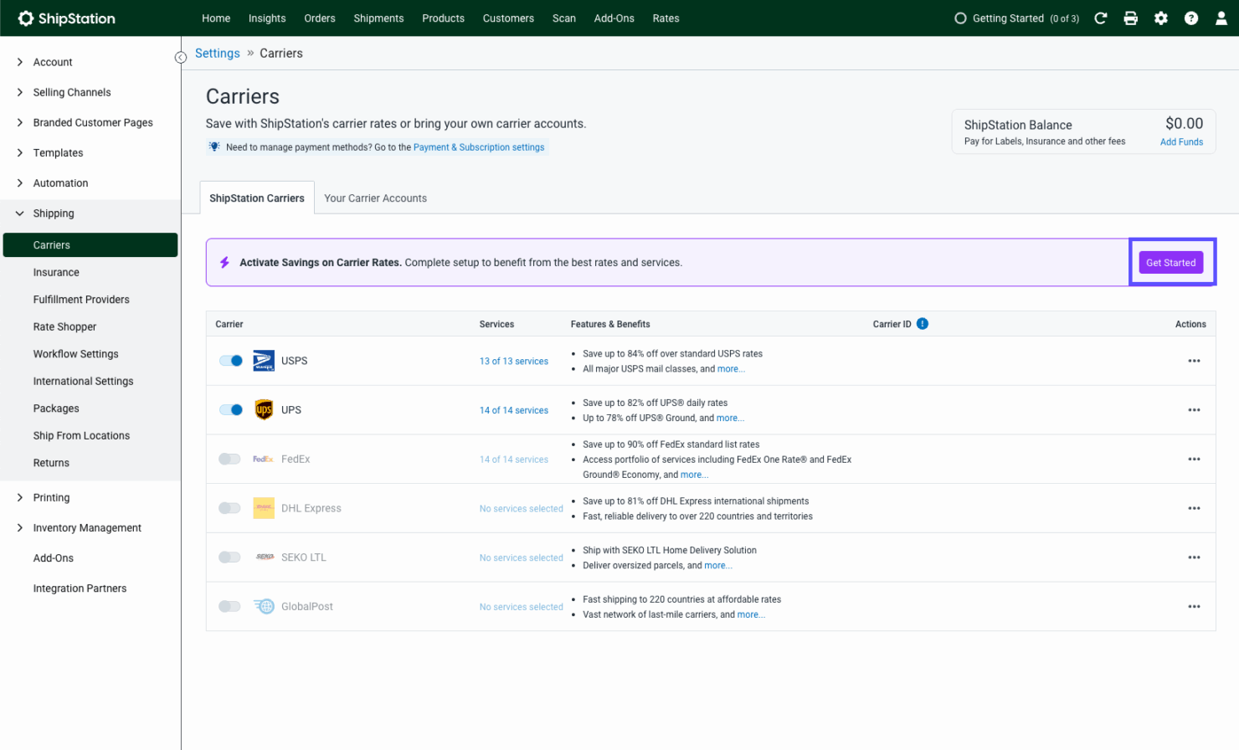The width and height of the screenshot is (1239, 750).
Task: Open help via the question mark icon
Action: (x=1191, y=18)
